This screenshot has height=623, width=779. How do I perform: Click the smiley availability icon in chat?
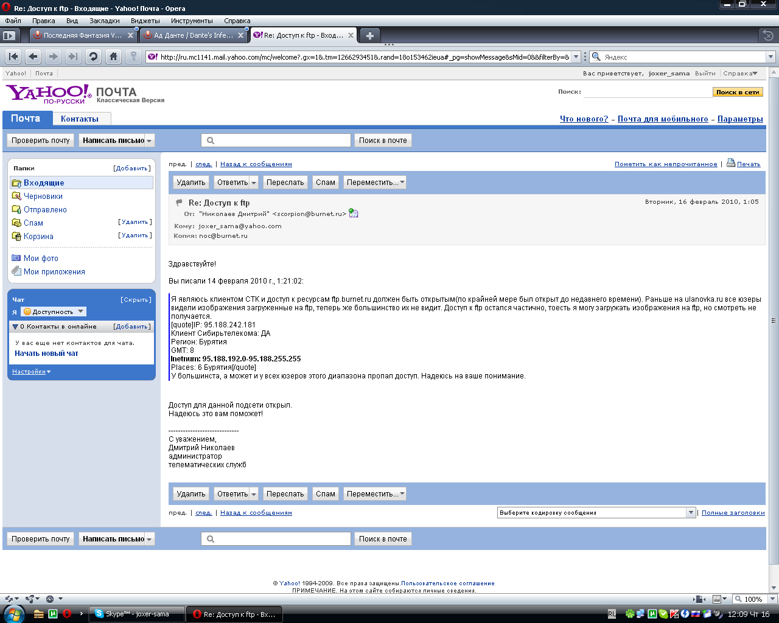[27, 311]
